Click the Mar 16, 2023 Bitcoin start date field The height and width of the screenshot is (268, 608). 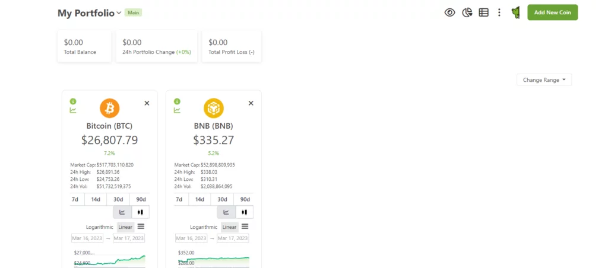87,238
